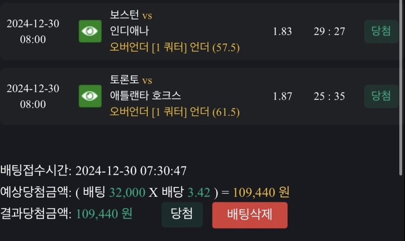The height and width of the screenshot is (241, 405).
Task: Click the 1.83 odds value
Action: pos(282,31)
